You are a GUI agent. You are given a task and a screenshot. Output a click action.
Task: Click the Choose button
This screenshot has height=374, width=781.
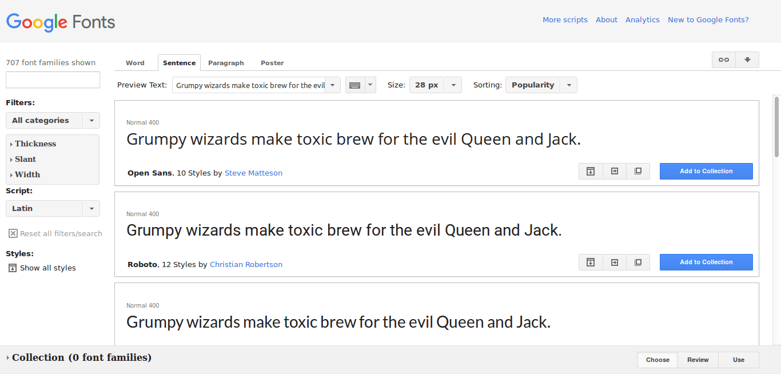pos(658,360)
